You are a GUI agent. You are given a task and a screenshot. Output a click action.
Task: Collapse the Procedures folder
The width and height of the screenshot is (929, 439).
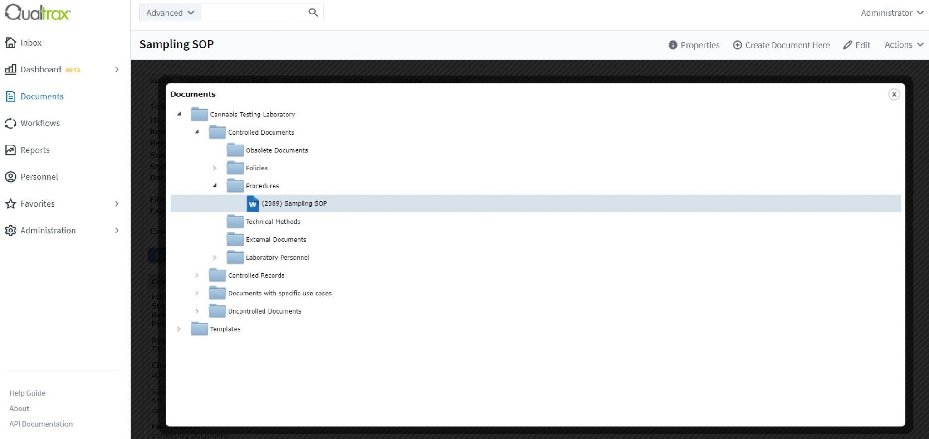pyautogui.click(x=215, y=186)
